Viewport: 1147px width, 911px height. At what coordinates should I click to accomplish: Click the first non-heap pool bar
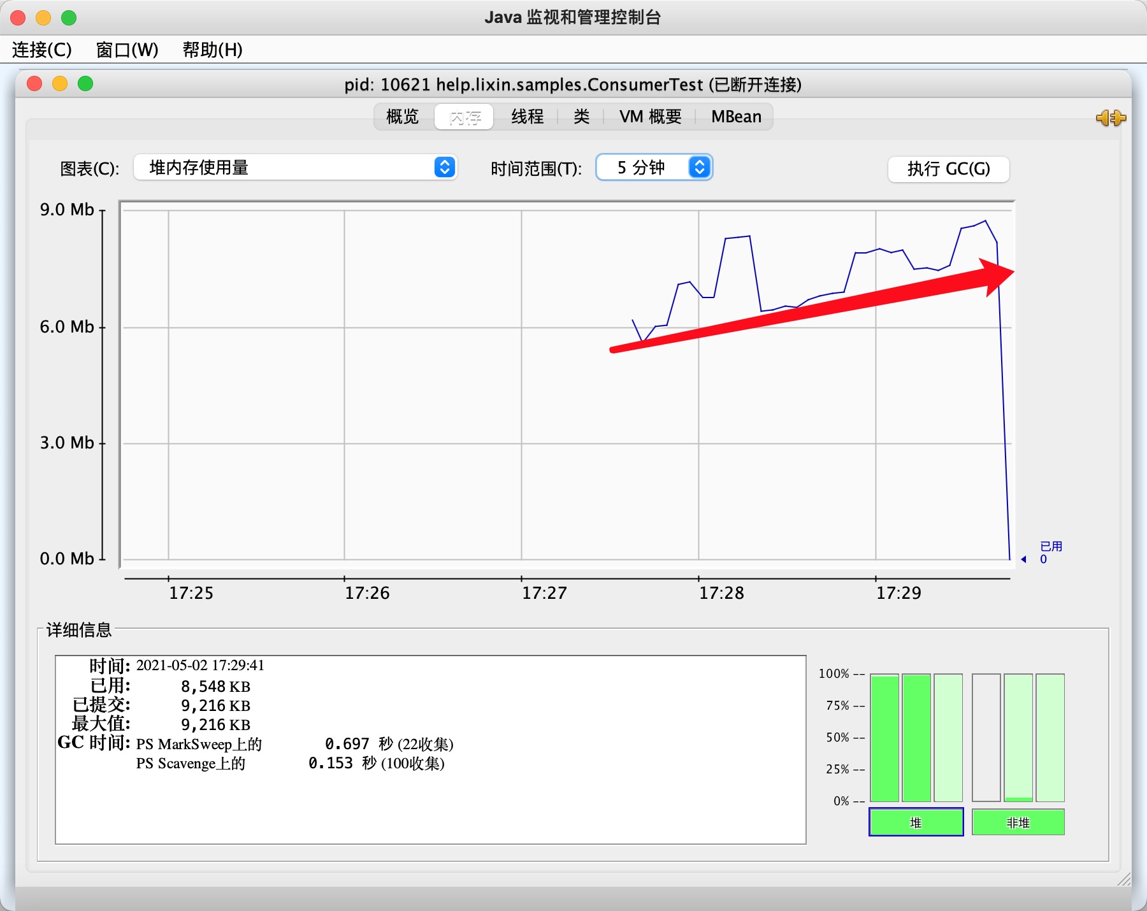[x=986, y=738]
